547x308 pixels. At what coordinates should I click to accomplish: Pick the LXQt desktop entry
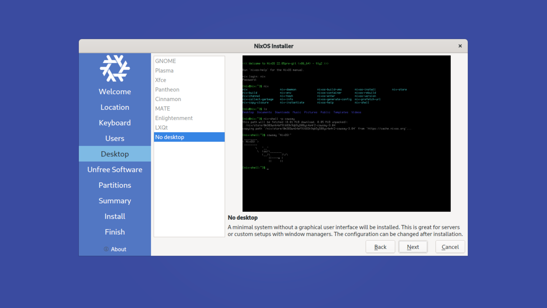click(x=162, y=127)
